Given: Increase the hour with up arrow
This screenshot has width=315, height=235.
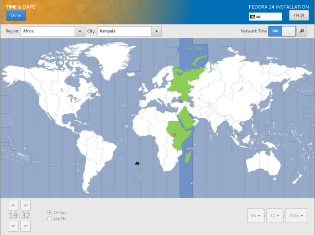Looking at the screenshot, I should click(13, 205).
